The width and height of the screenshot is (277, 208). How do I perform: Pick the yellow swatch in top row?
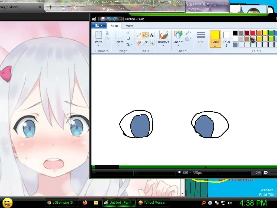265,33
